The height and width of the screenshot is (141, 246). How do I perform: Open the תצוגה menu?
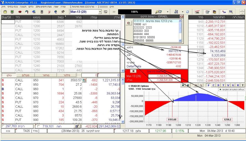coord(23,7)
